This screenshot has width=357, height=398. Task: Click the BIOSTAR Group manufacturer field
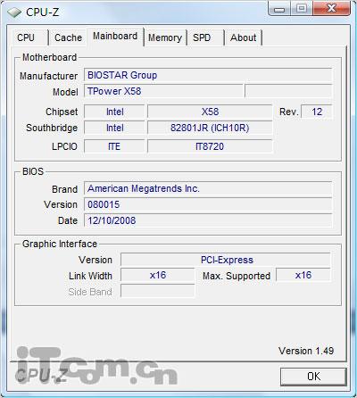pos(208,75)
